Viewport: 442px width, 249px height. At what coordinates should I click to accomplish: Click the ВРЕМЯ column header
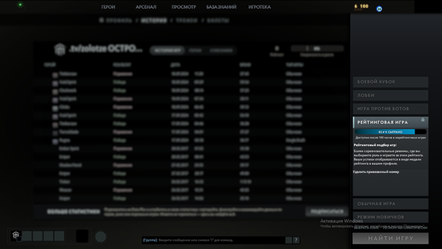(245, 65)
